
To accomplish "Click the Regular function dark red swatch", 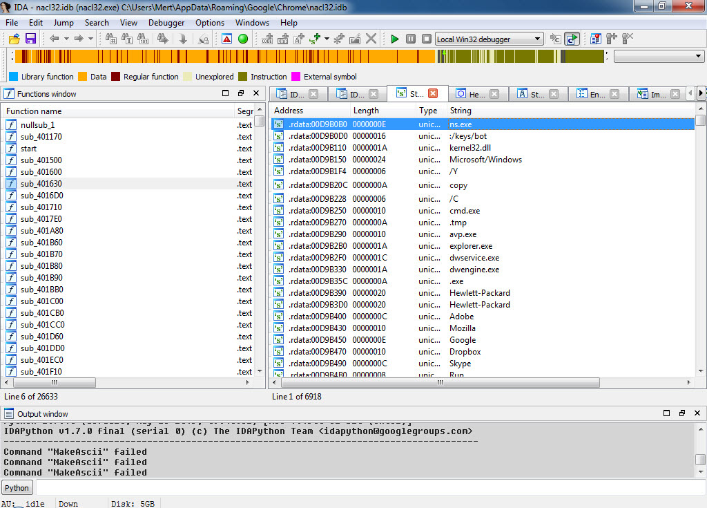I will tap(116, 77).
